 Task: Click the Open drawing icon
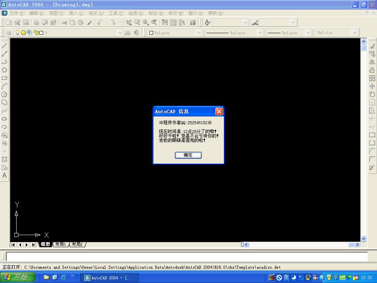click(17, 22)
